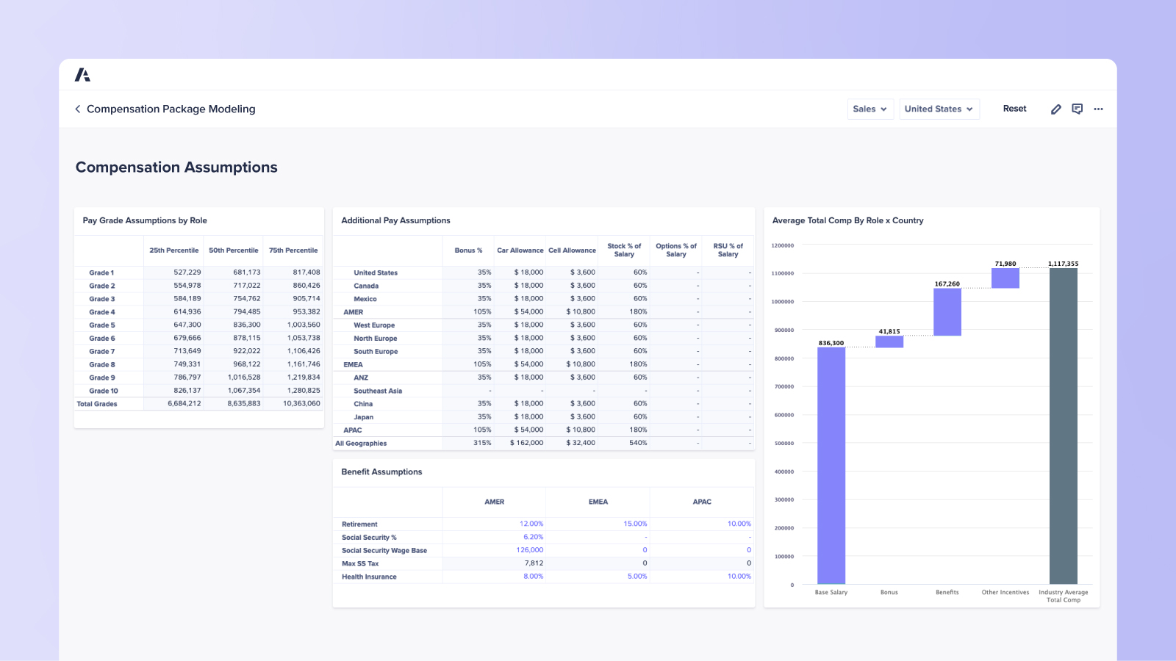Click the back chevron beside Compensation Package Modeling

click(78, 109)
